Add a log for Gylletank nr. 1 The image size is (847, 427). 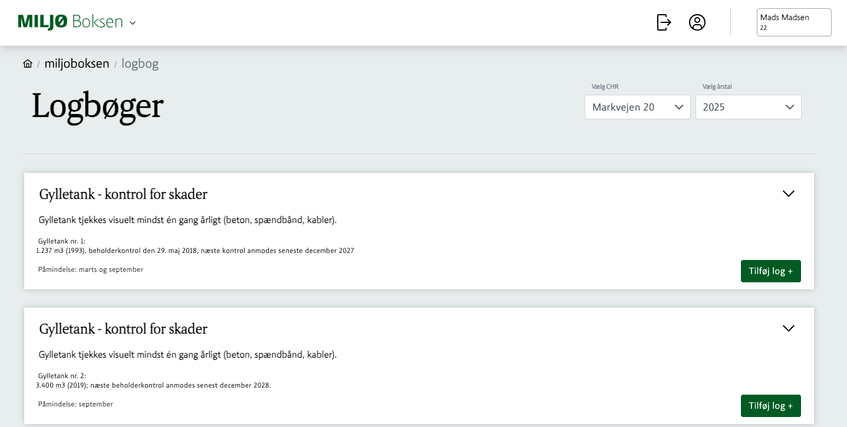[770, 271]
